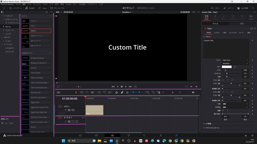Toggle timeline snapping magnet icon
257x144 pixels.
[117, 92]
